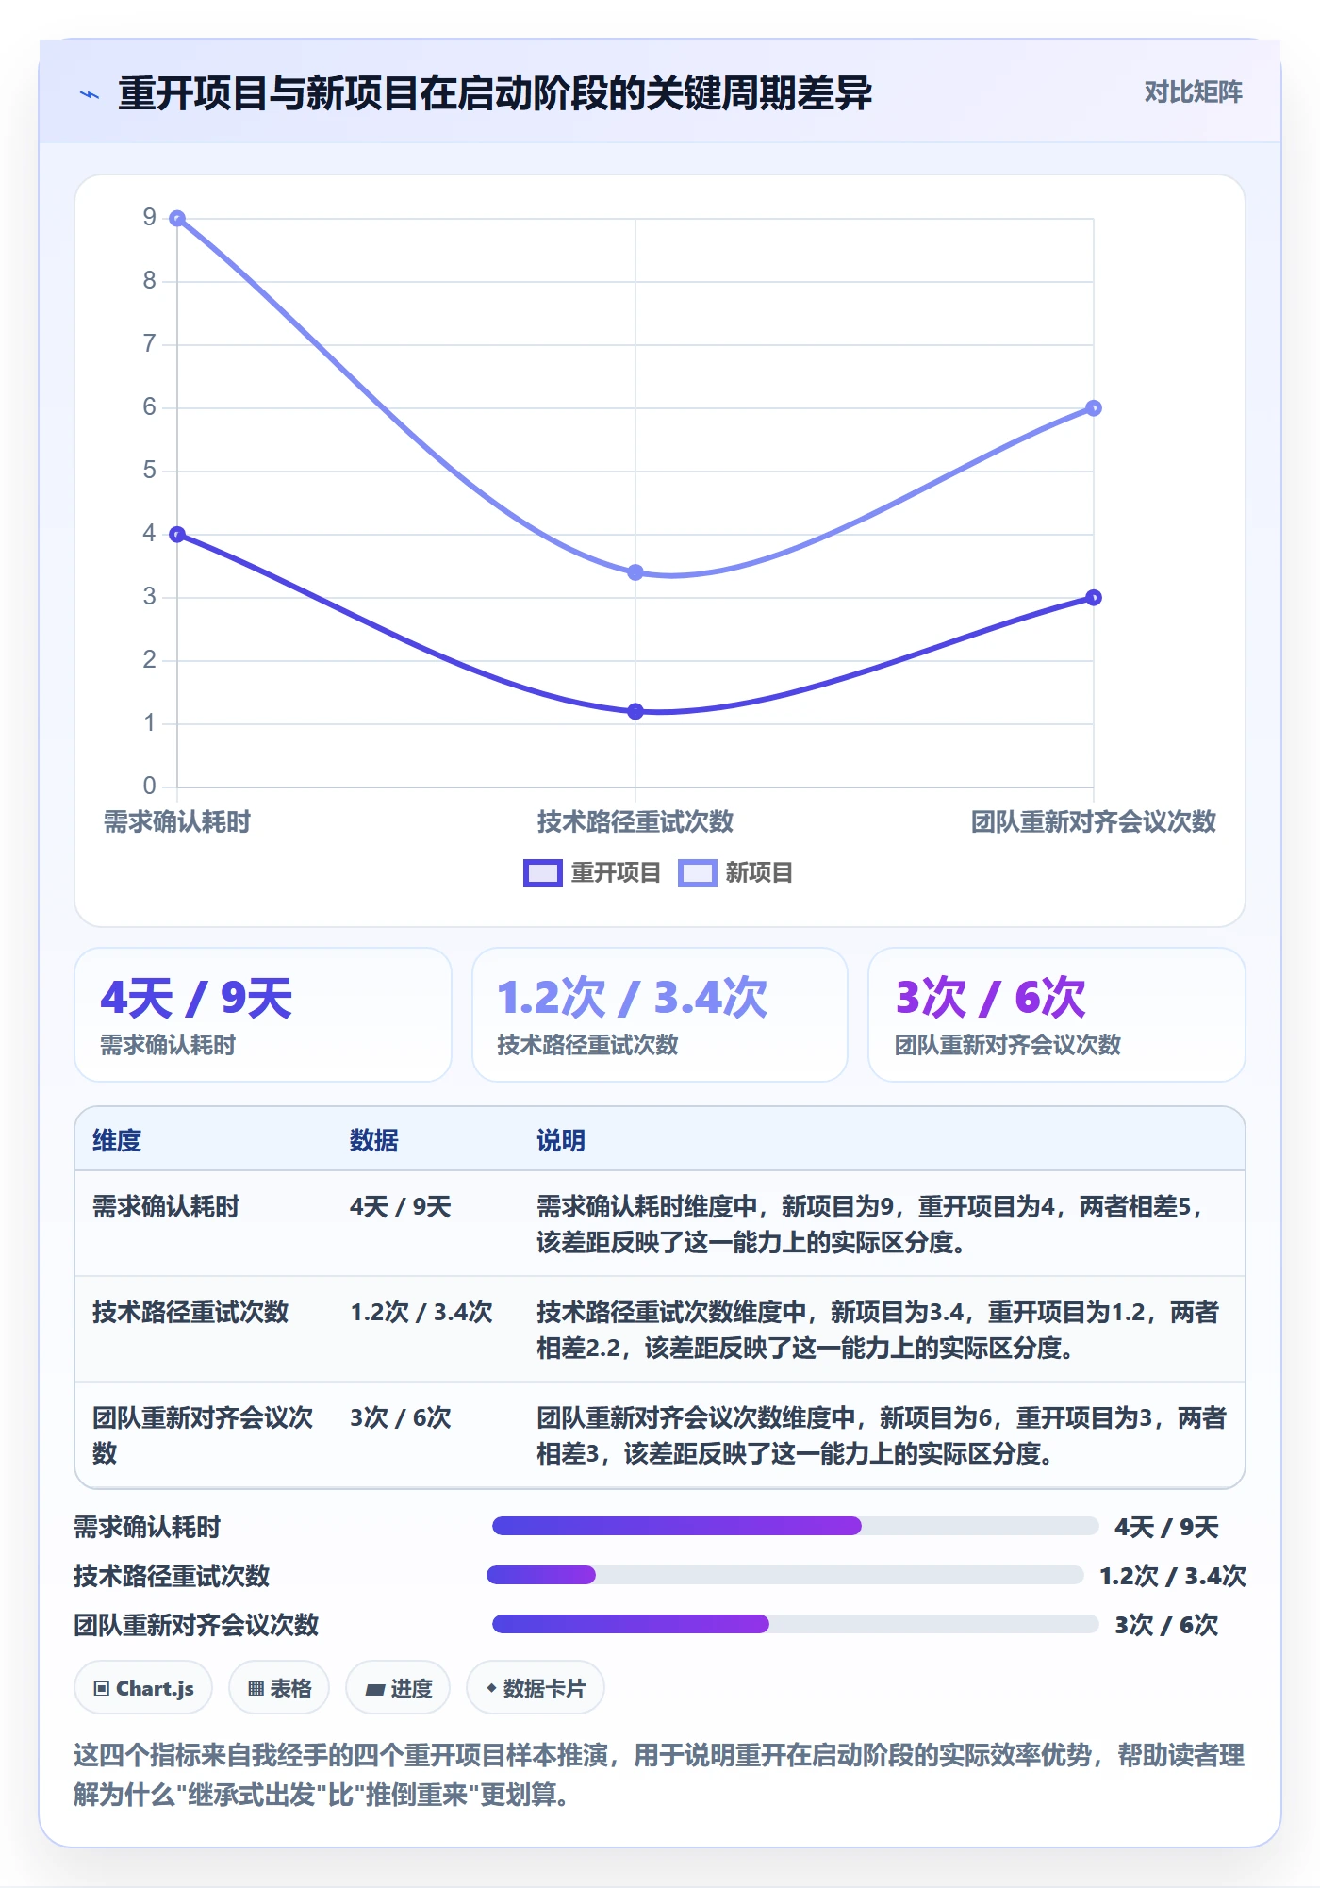The height and width of the screenshot is (1888, 1320).
Task: Click the 进度 tag chip
Action: 398,1688
